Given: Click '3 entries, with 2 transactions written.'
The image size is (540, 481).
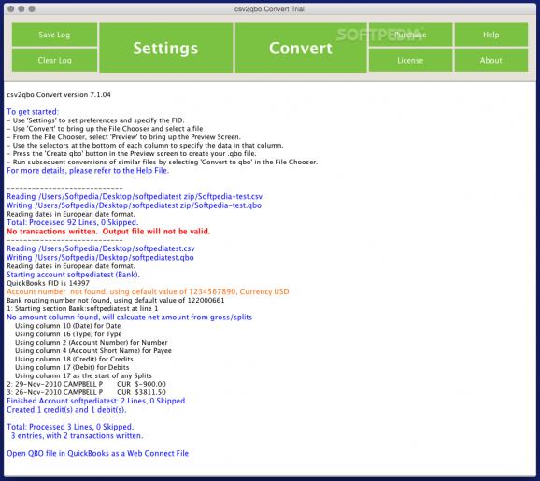Looking at the screenshot, I should coord(77,436).
